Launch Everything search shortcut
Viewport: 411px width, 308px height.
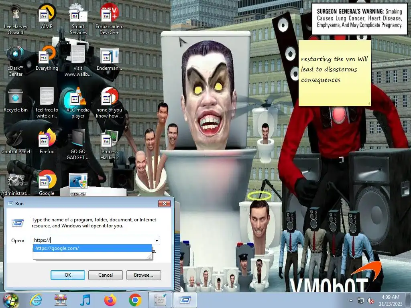[x=47, y=58]
